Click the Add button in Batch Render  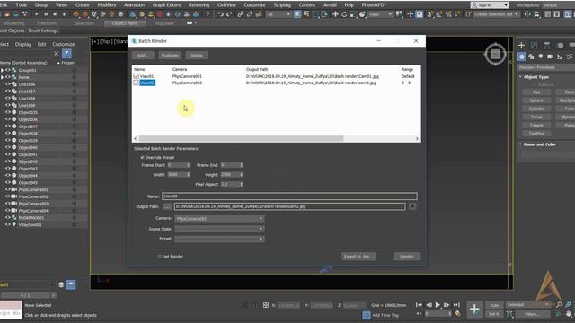(143, 56)
